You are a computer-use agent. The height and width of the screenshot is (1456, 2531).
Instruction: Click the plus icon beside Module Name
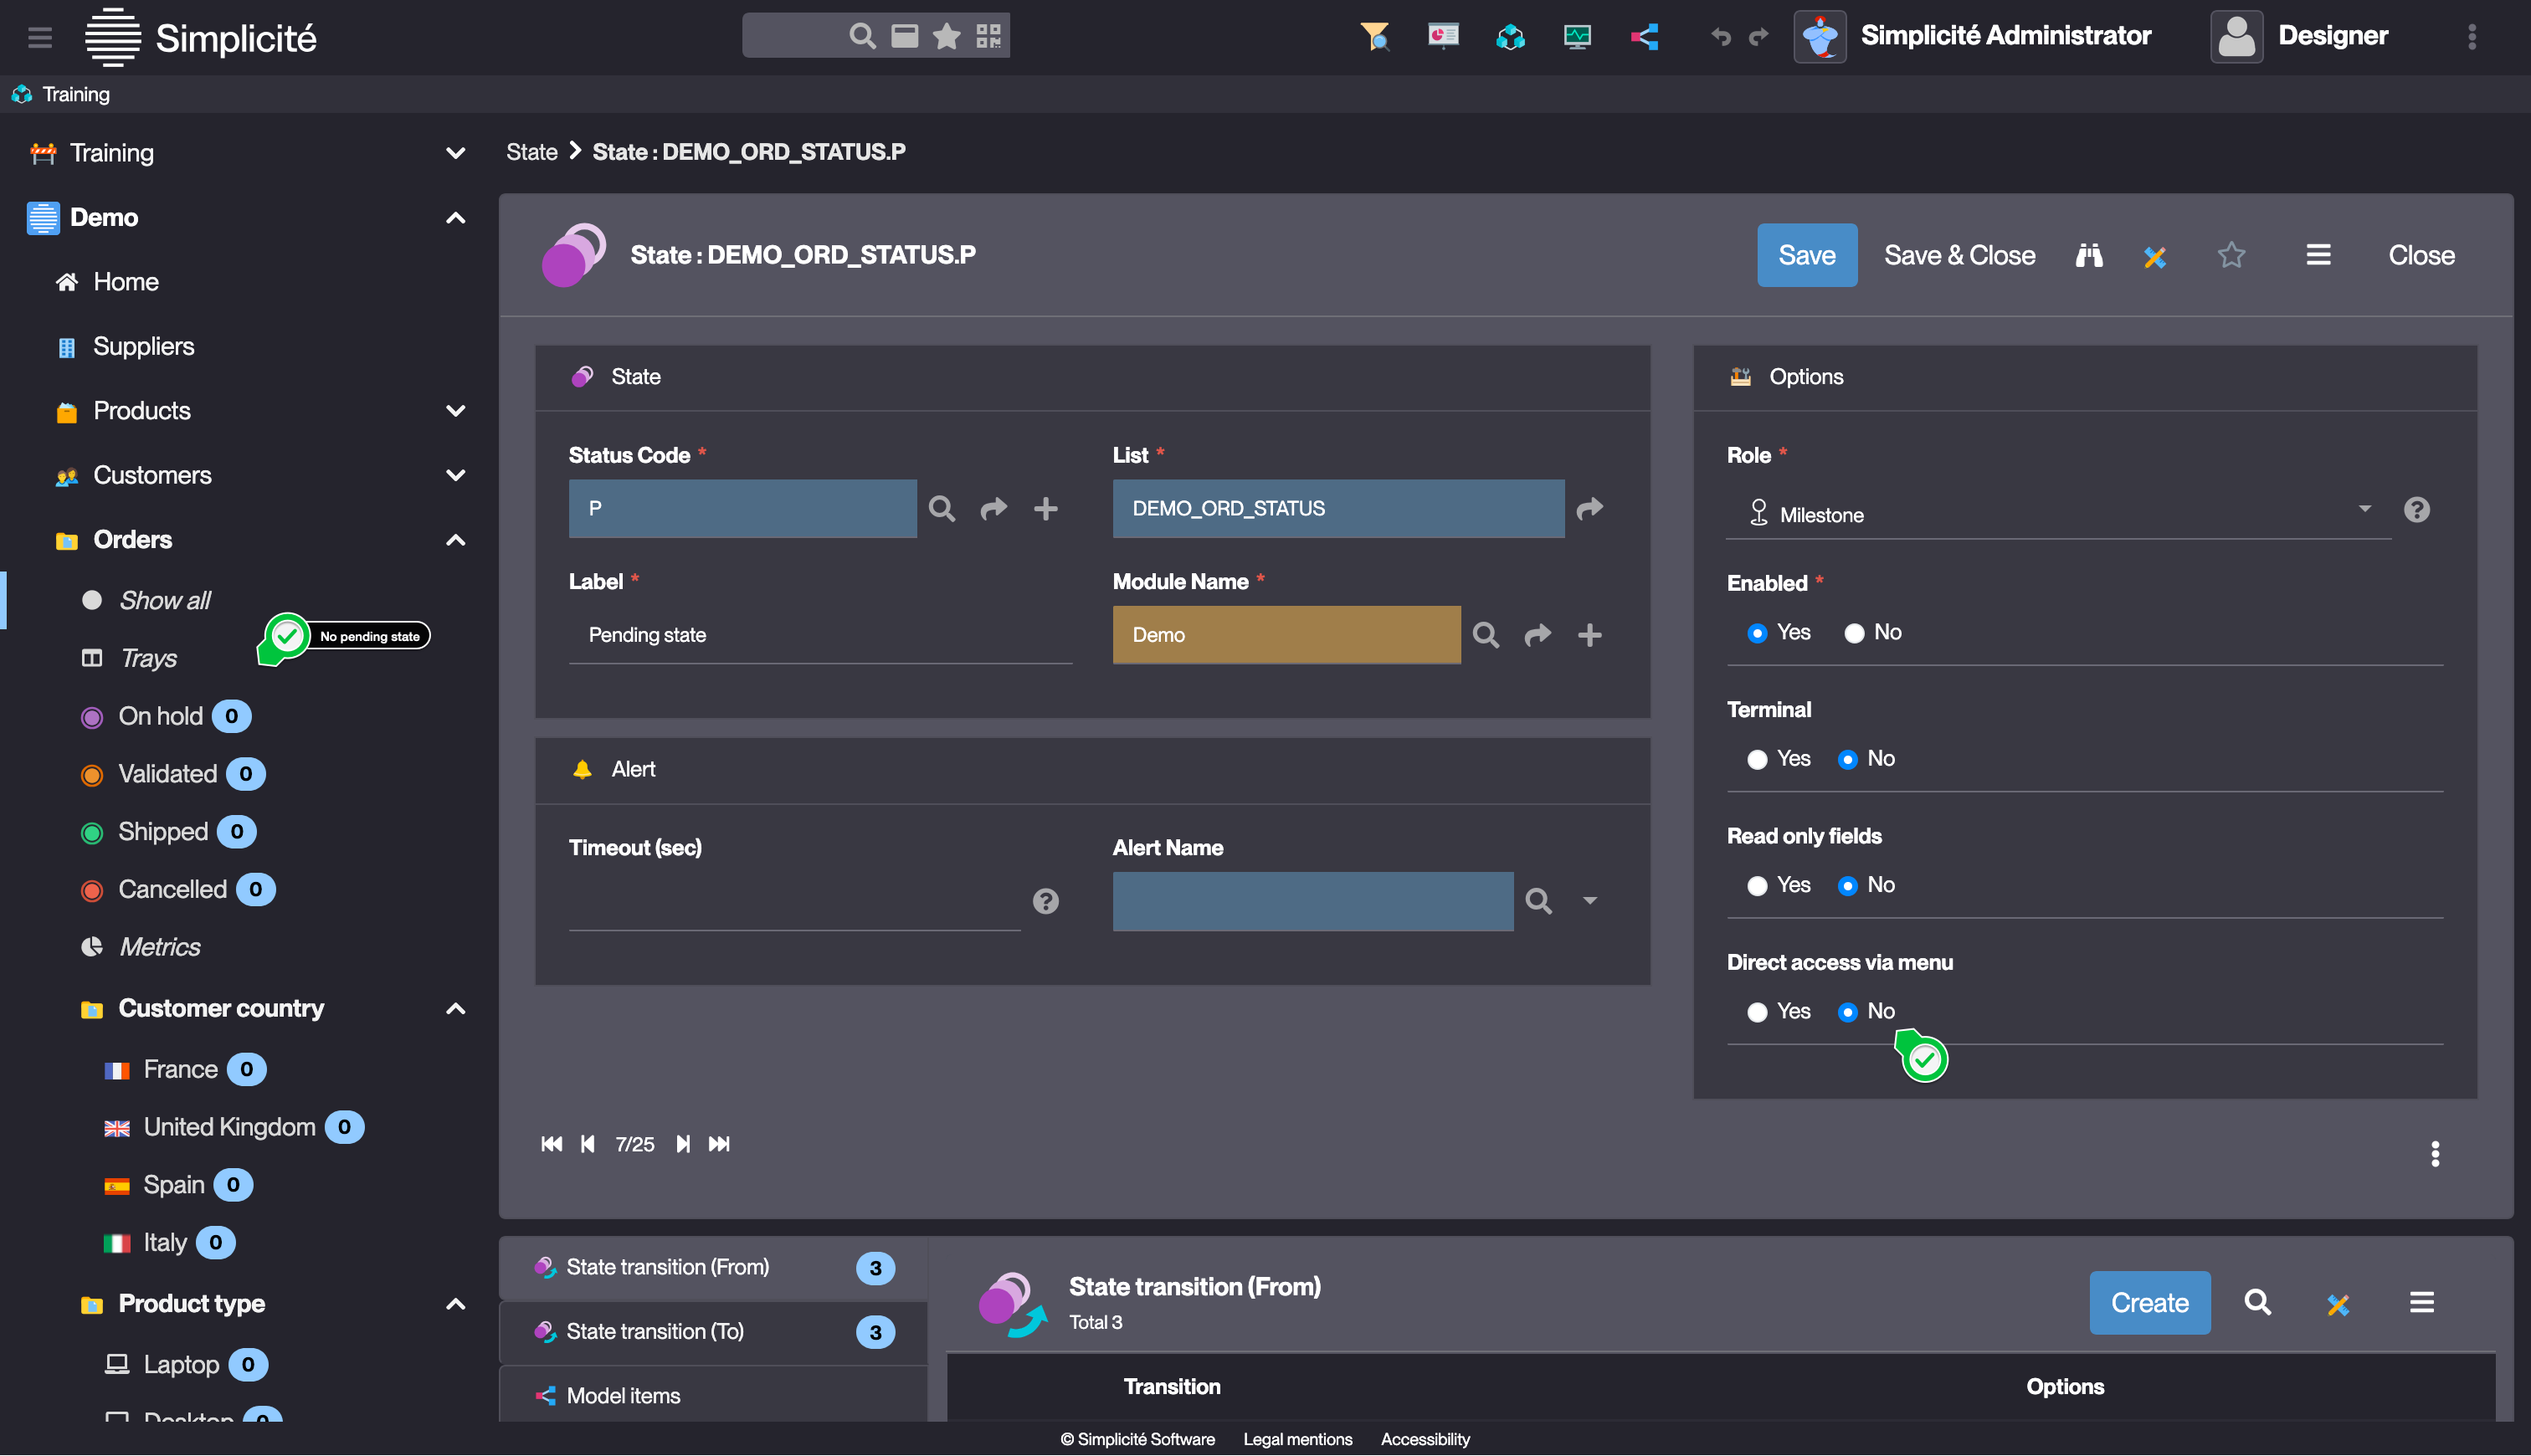tap(1589, 636)
